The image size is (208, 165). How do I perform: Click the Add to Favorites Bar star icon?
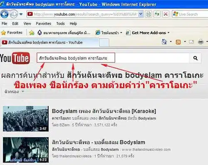pyautogui.click(x=32, y=33)
